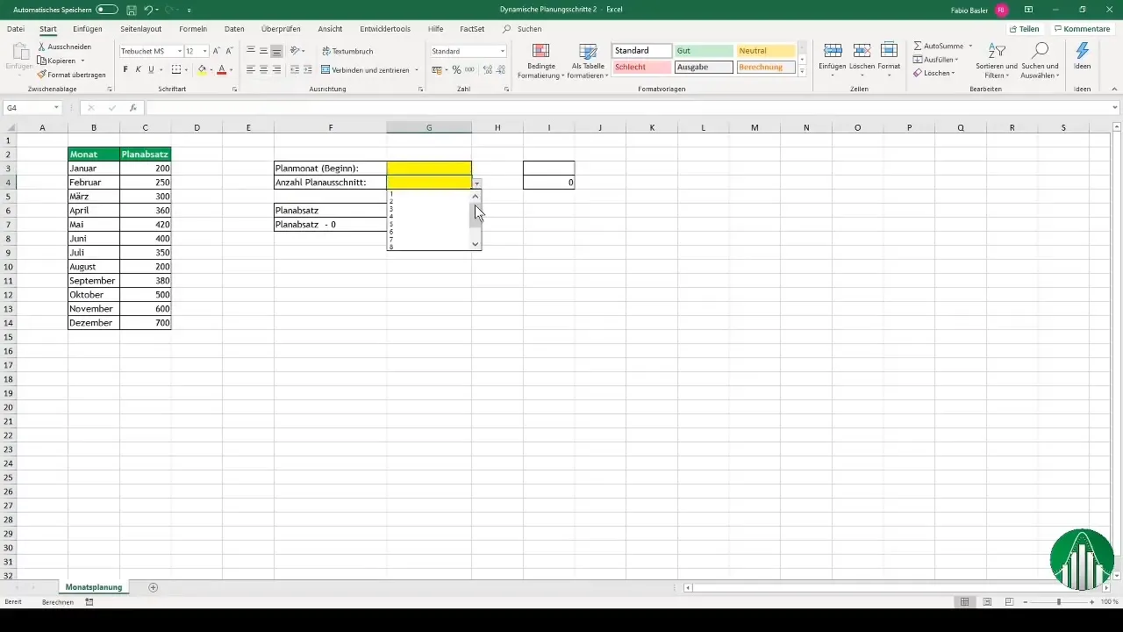Image resolution: width=1123 pixels, height=632 pixels.
Task: Open Sortieren und Filtern
Action: point(997,61)
